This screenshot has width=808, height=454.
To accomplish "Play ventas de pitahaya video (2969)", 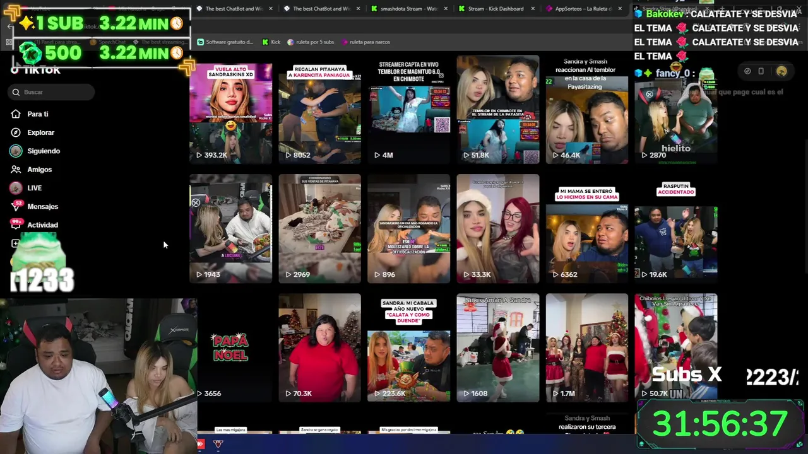I will tap(319, 229).
